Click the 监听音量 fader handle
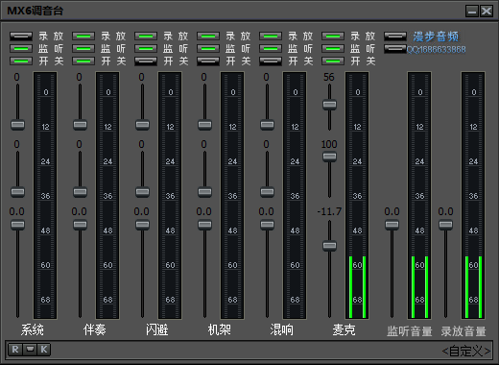This screenshot has height=365, width=499. tap(392, 225)
